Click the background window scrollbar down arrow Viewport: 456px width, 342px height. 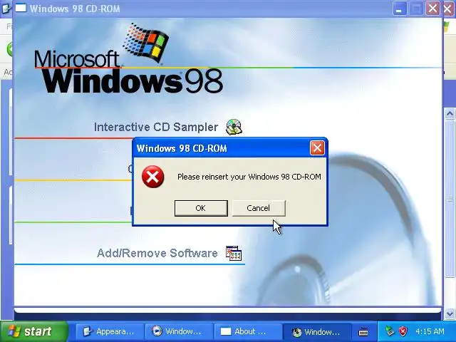pos(450,313)
